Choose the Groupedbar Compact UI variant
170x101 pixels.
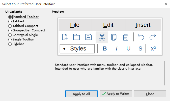[10, 30]
